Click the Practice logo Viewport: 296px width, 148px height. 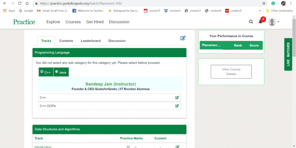coord(24,22)
